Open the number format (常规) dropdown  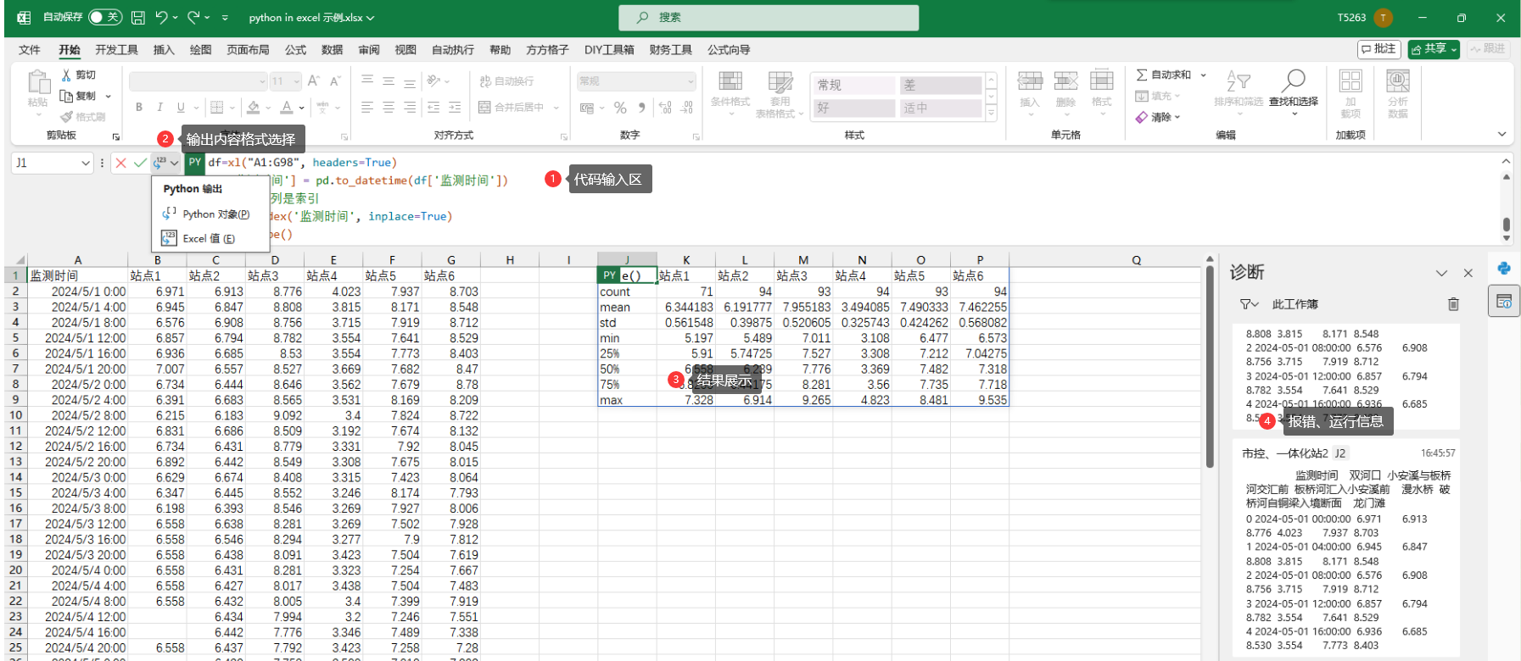[691, 81]
